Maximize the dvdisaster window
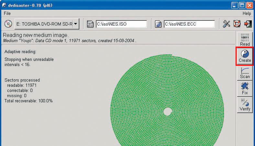The image size is (255, 146). [242, 6]
